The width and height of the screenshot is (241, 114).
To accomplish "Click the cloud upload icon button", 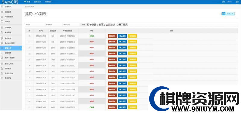I will click(x=224, y=14).
